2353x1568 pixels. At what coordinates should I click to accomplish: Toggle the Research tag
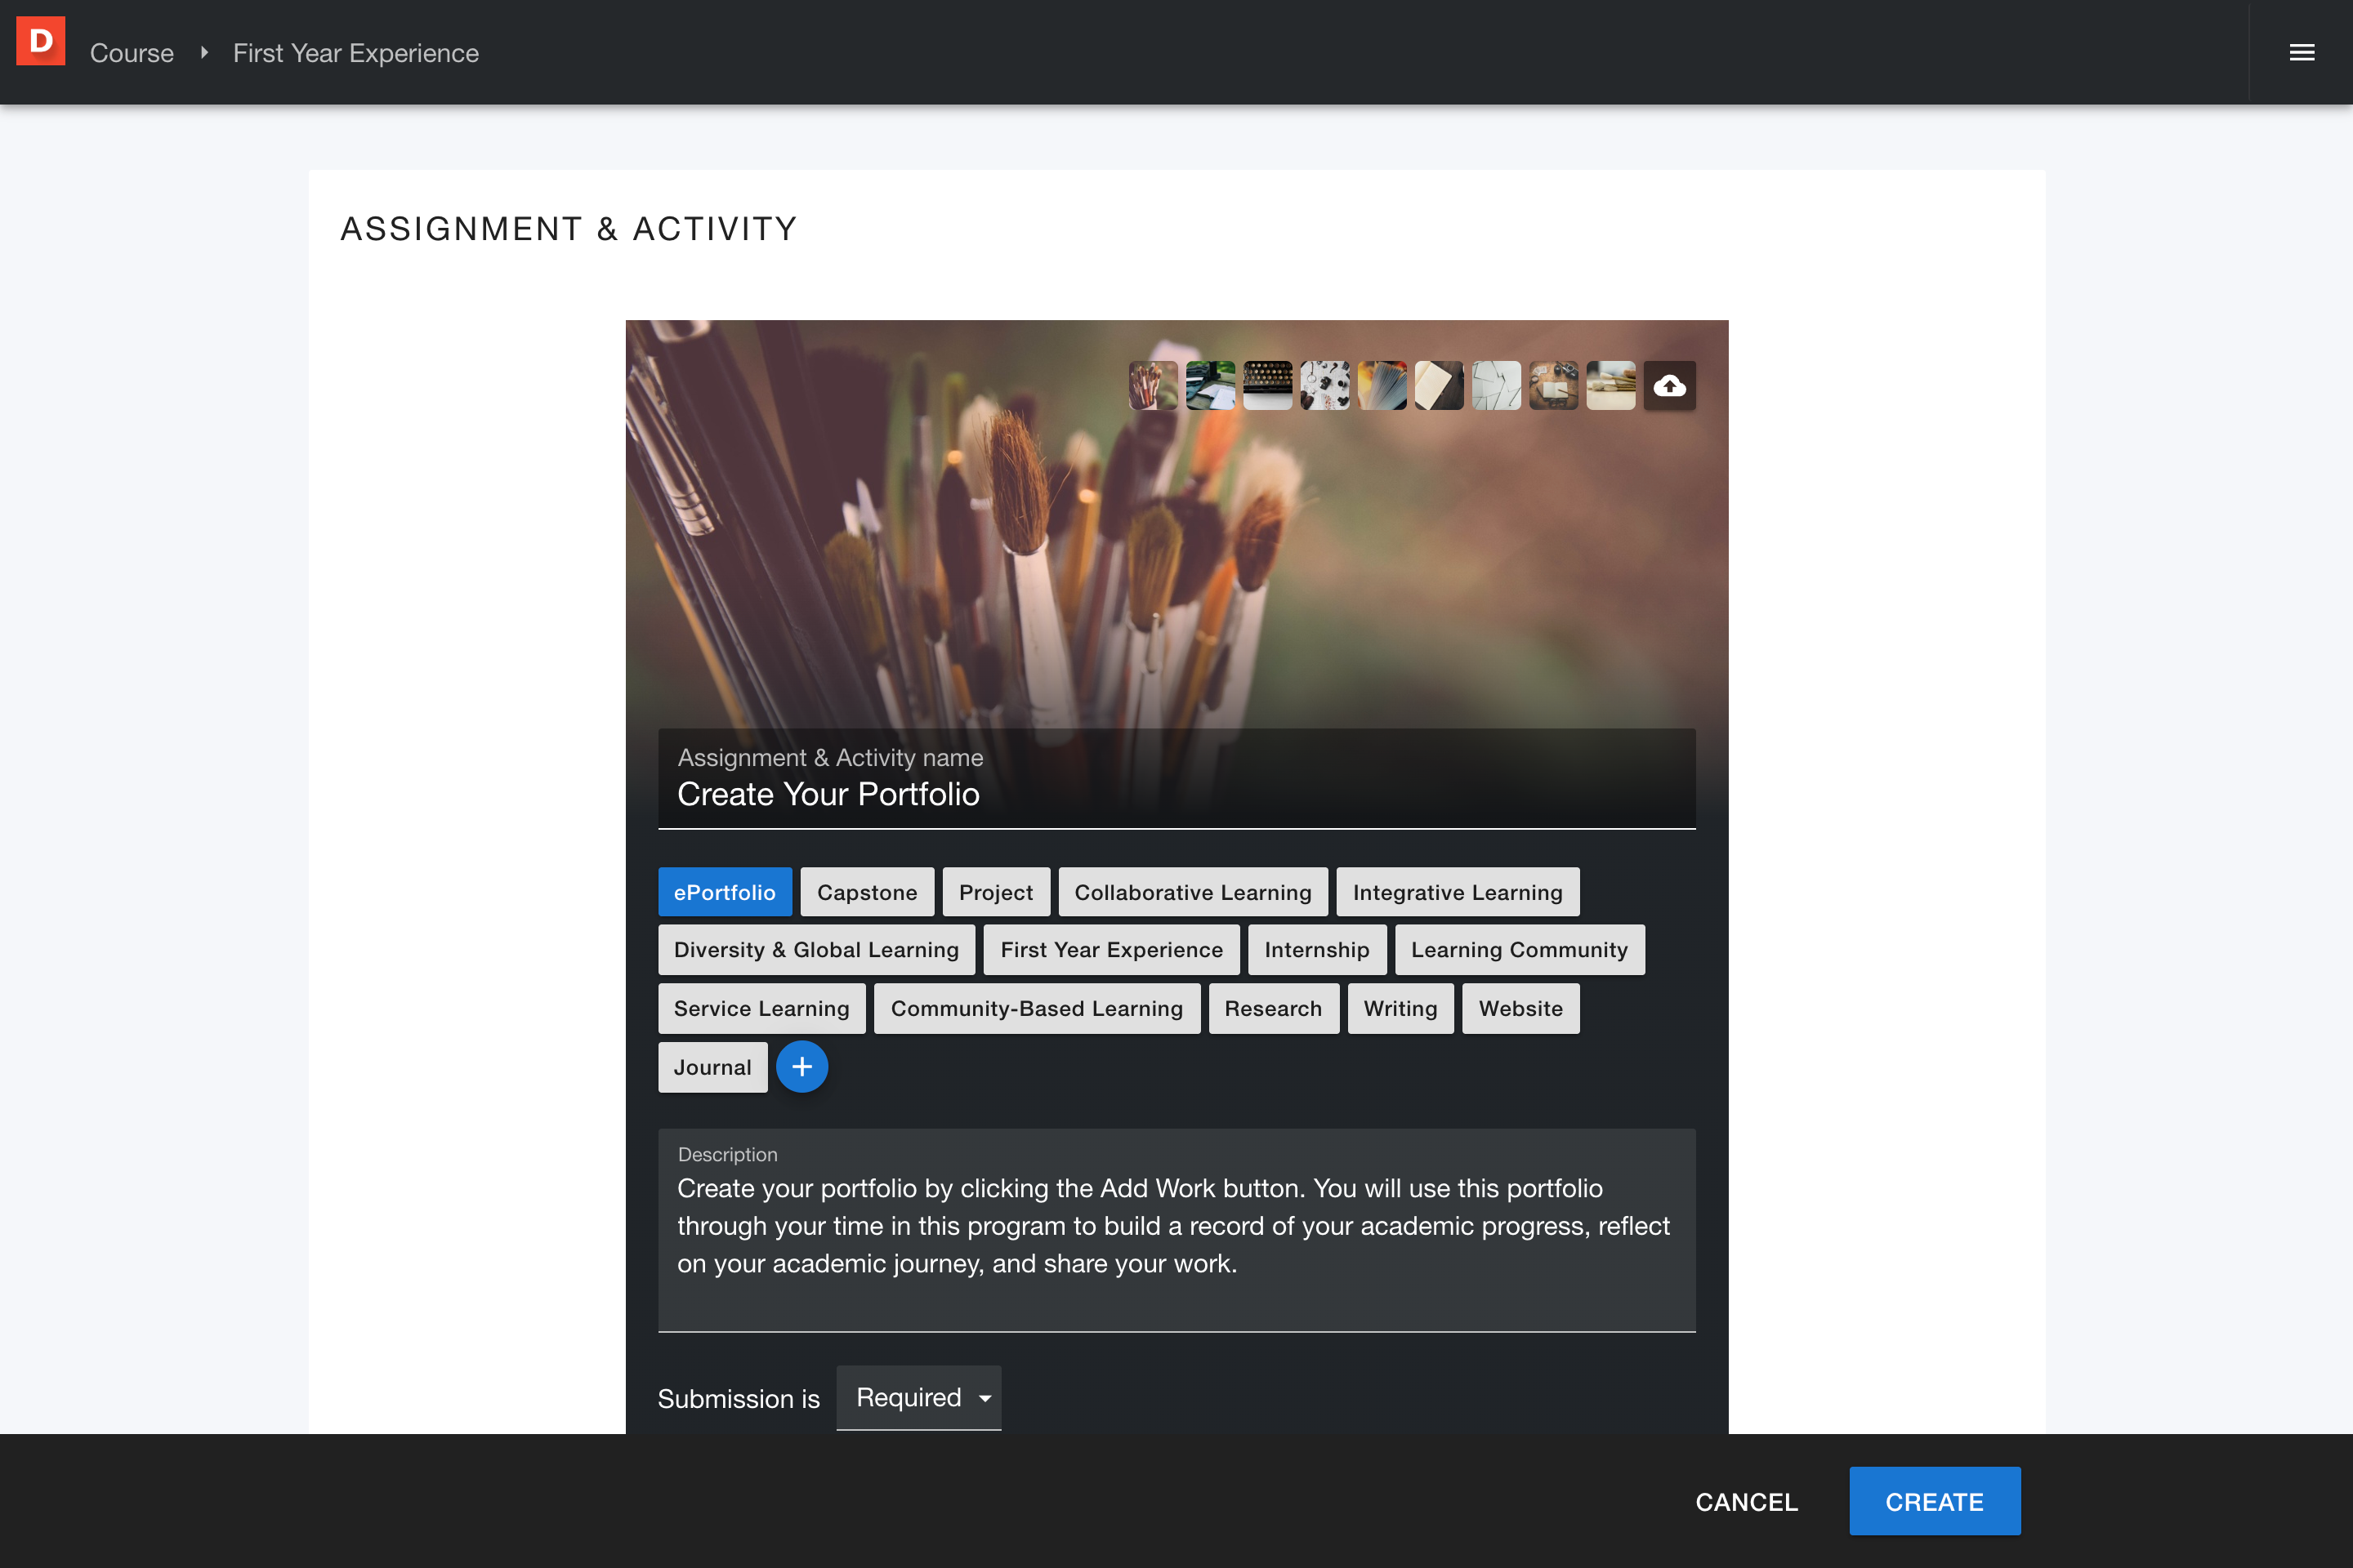tap(1274, 1008)
